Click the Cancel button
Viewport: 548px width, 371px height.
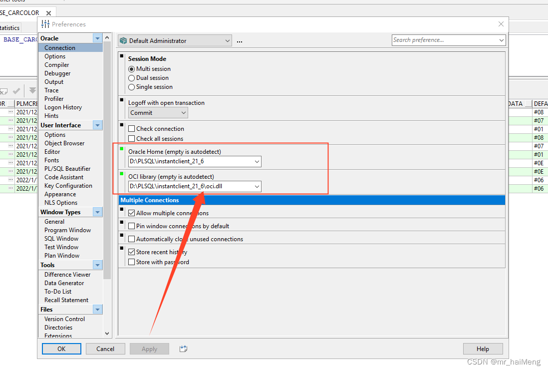tap(105, 349)
